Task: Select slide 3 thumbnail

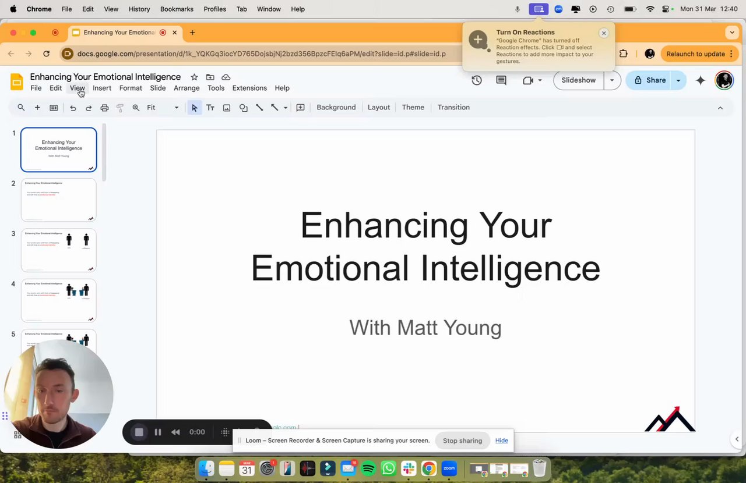Action: tap(58, 250)
